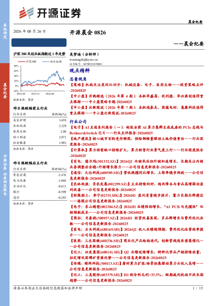Click the 晨会纪要 header label at top right
Screen dimensions: 216x306
[195, 22]
